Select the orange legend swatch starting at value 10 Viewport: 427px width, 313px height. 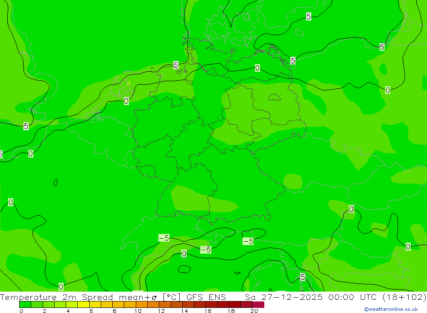coord(142,304)
